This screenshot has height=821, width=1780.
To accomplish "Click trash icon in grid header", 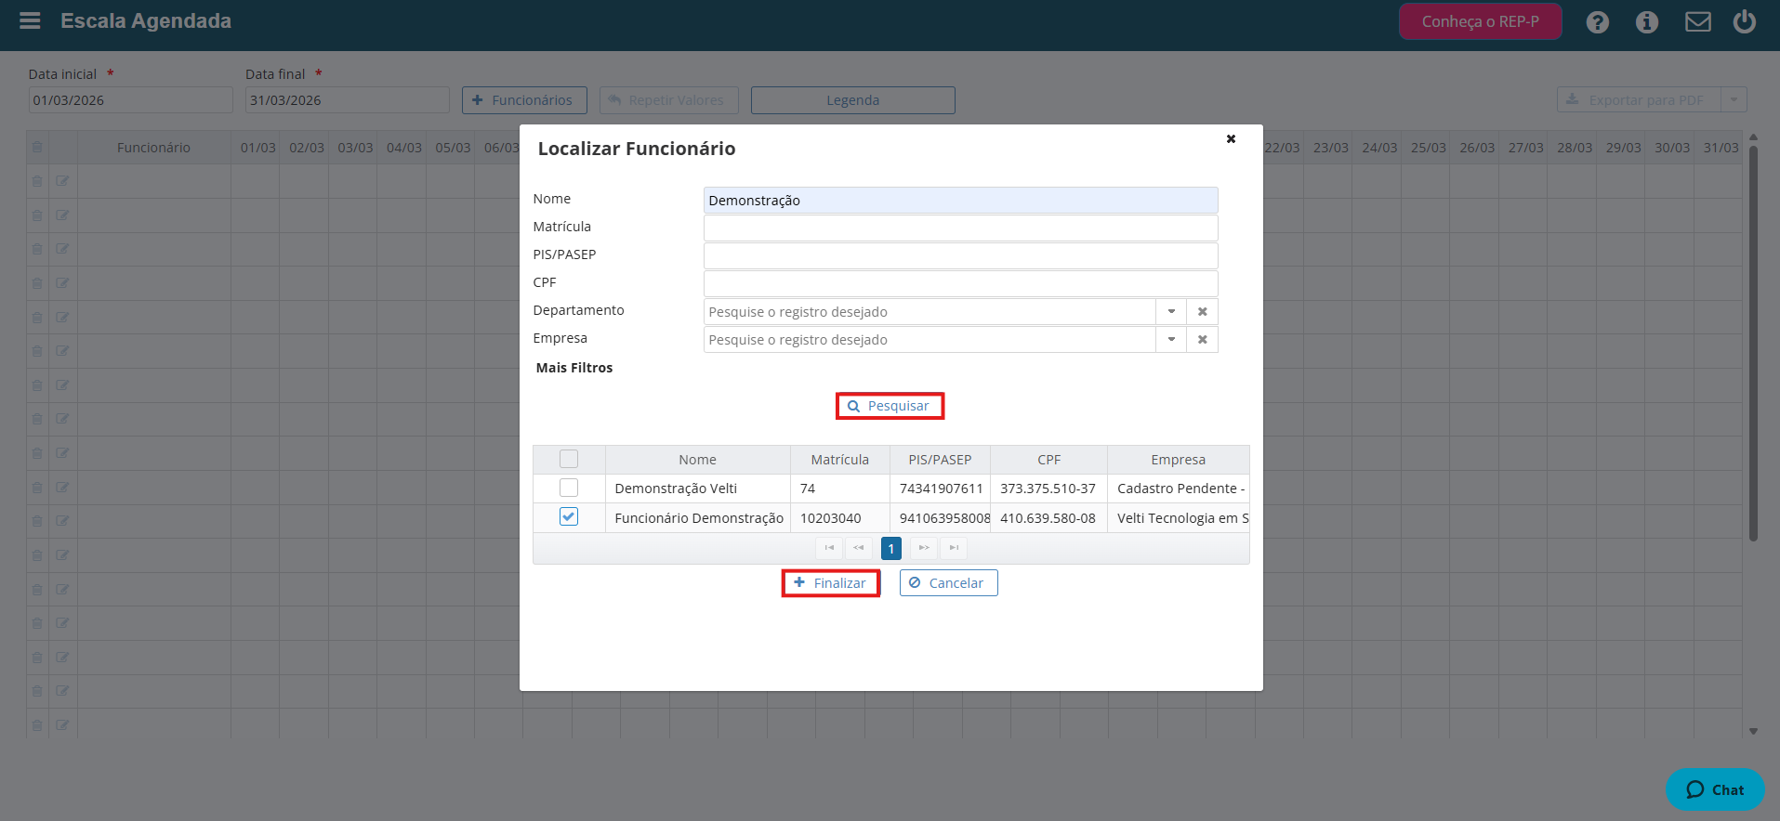I will [x=37, y=147].
